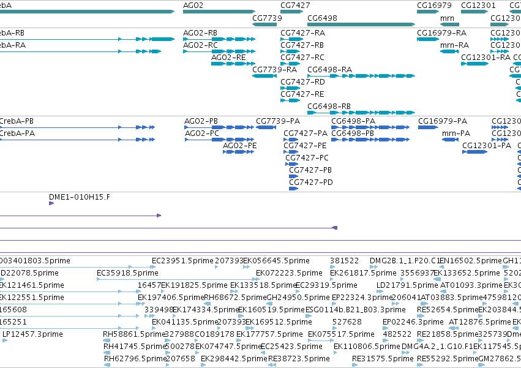Viewport: 521px width, 368px height.
Task: Click the EC23951.5prime EST label
Action: tap(182, 261)
